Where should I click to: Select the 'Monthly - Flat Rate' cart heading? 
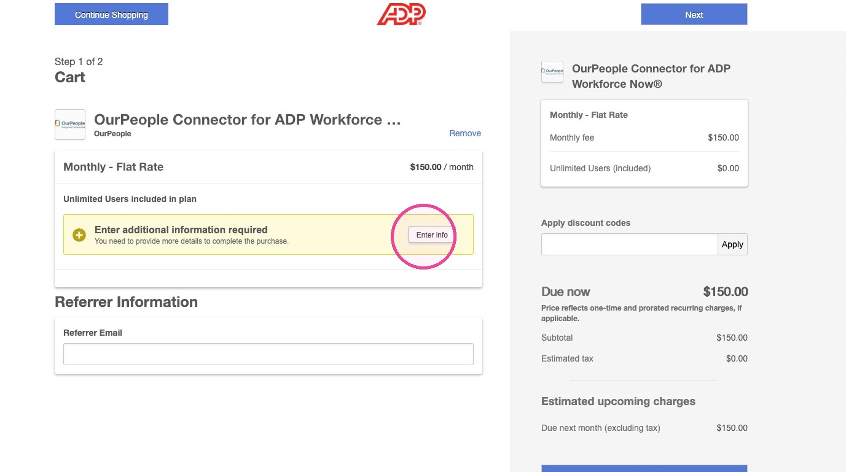coord(114,167)
